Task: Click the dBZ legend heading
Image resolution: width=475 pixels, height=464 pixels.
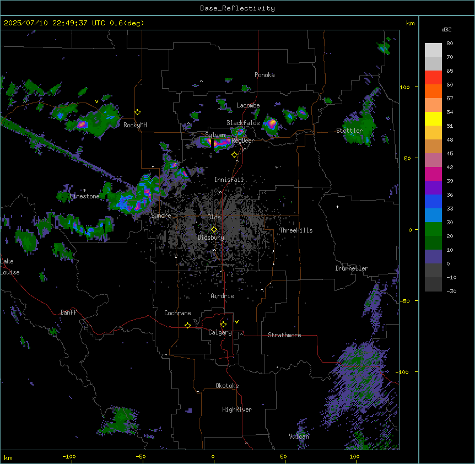Action: (x=446, y=30)
